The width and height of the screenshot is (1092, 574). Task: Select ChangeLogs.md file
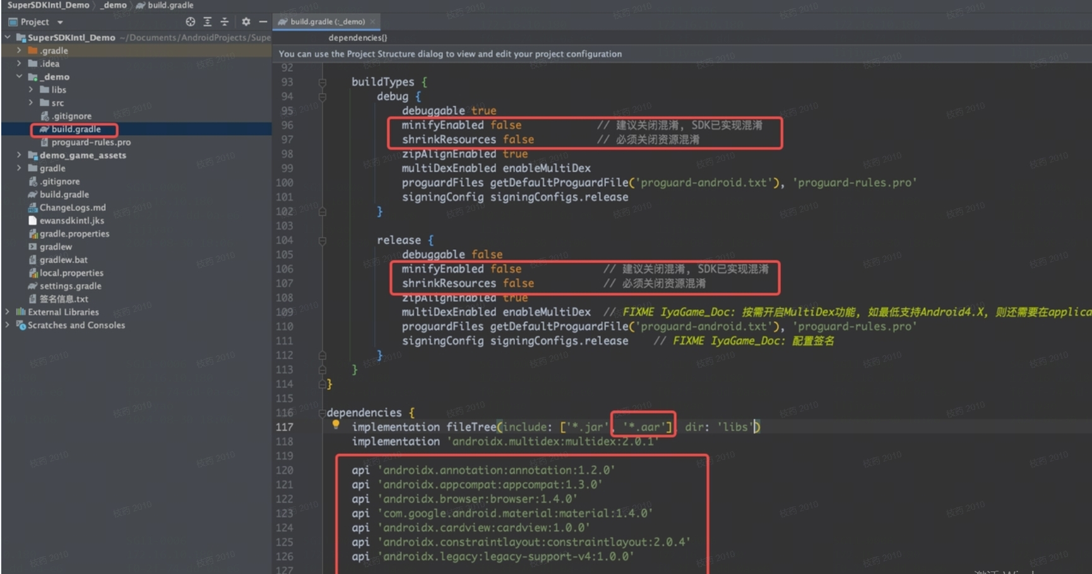coord(67,208)
